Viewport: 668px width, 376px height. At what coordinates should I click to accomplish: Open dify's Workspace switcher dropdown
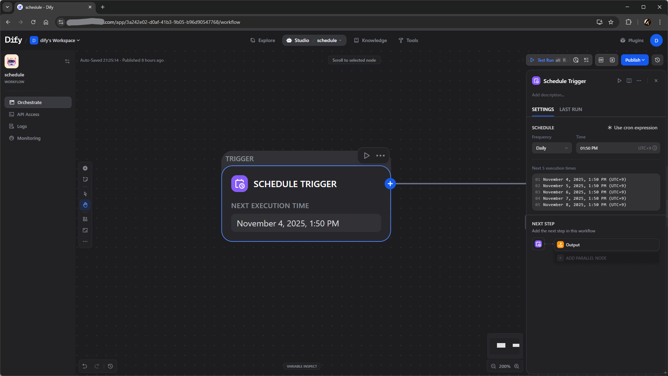pos(55,40)
